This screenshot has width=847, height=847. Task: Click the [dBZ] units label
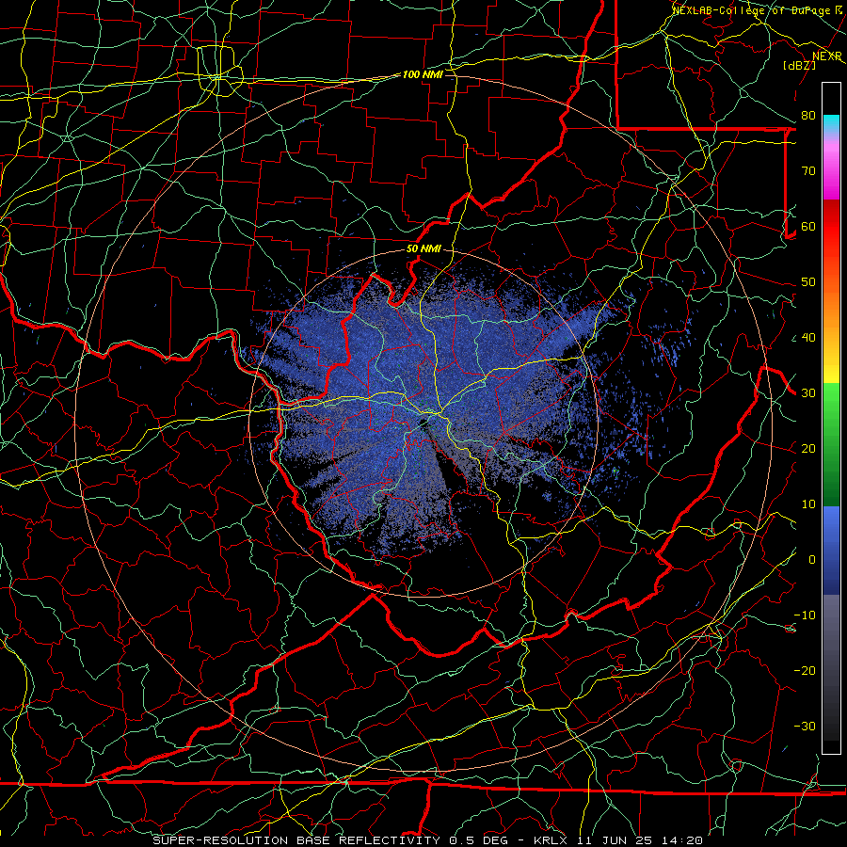(799, 65)
